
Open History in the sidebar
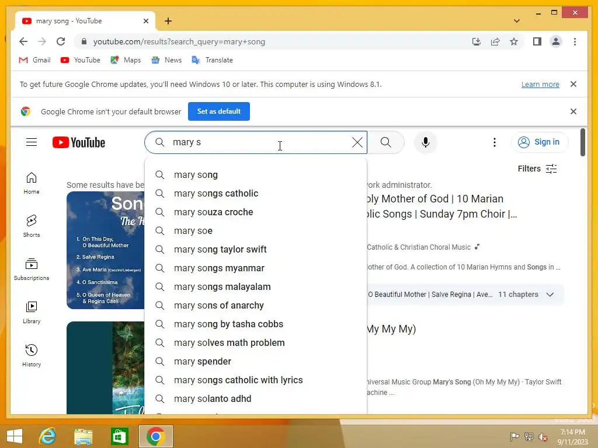pos(32,355)
